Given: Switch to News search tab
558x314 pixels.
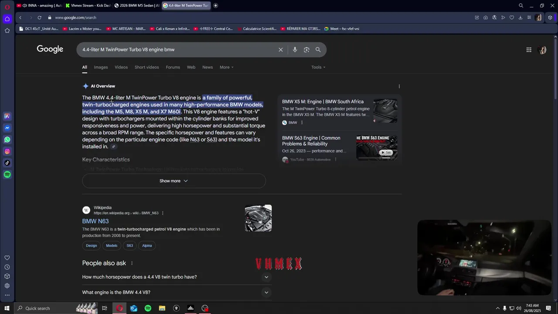Looking at the screenshot, I should [208, 67].
